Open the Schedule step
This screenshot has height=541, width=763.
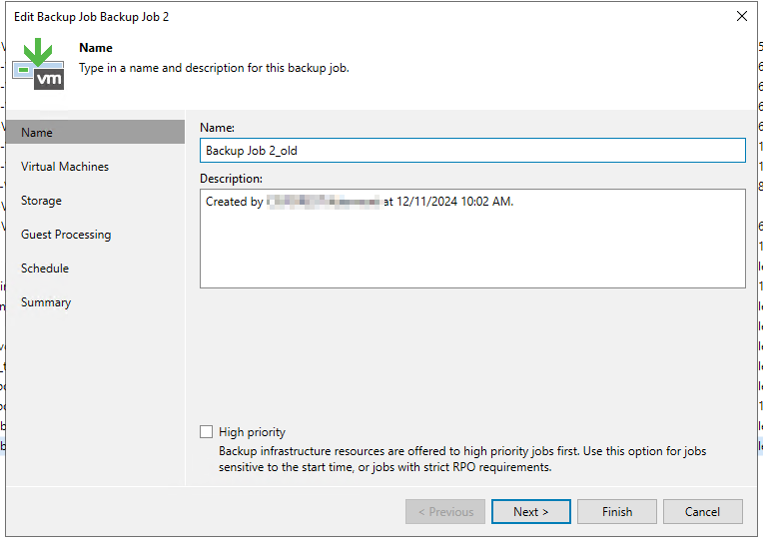45,269
